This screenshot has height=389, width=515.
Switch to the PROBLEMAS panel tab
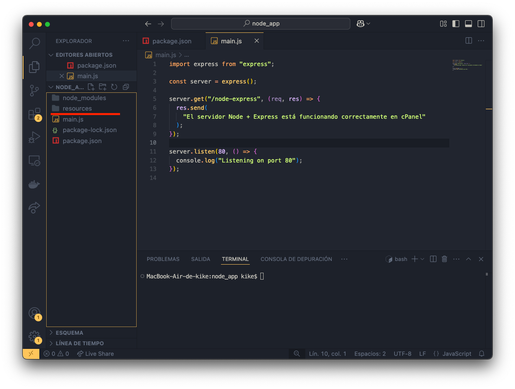tap(163, 259)
